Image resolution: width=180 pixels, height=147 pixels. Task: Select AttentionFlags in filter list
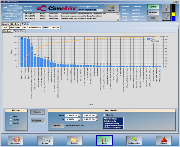113,119
